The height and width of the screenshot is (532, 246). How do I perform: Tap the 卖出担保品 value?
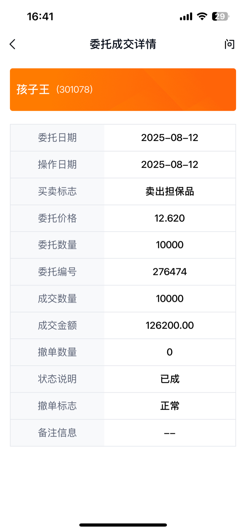[170, 191]
